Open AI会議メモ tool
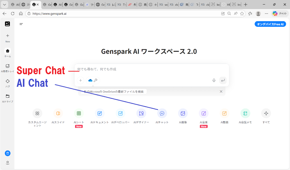This screenshot has width=290, height=170. (245, 113)
